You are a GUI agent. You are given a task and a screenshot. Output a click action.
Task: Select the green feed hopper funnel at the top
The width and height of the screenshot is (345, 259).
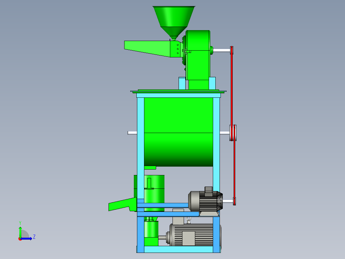pos(174,22)
